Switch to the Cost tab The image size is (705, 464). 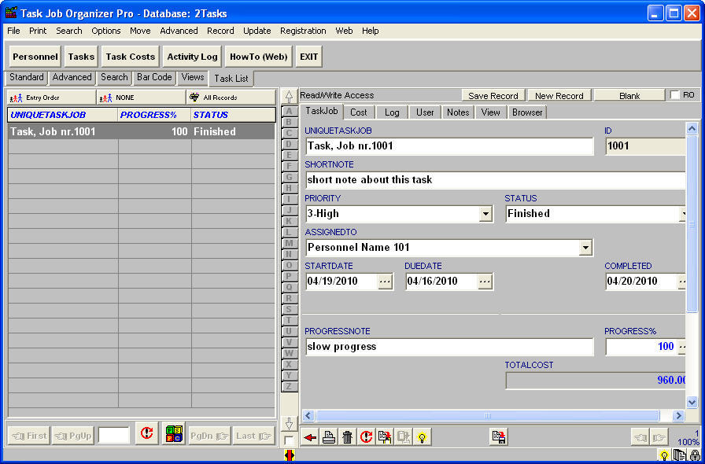point(359,112)
